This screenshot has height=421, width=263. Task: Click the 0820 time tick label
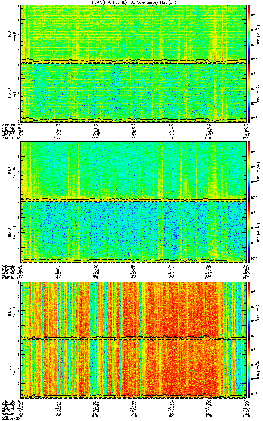(58, 416)
